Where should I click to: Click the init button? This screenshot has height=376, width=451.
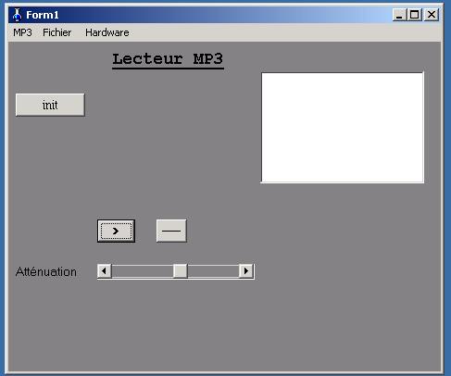tap(50, 105)
